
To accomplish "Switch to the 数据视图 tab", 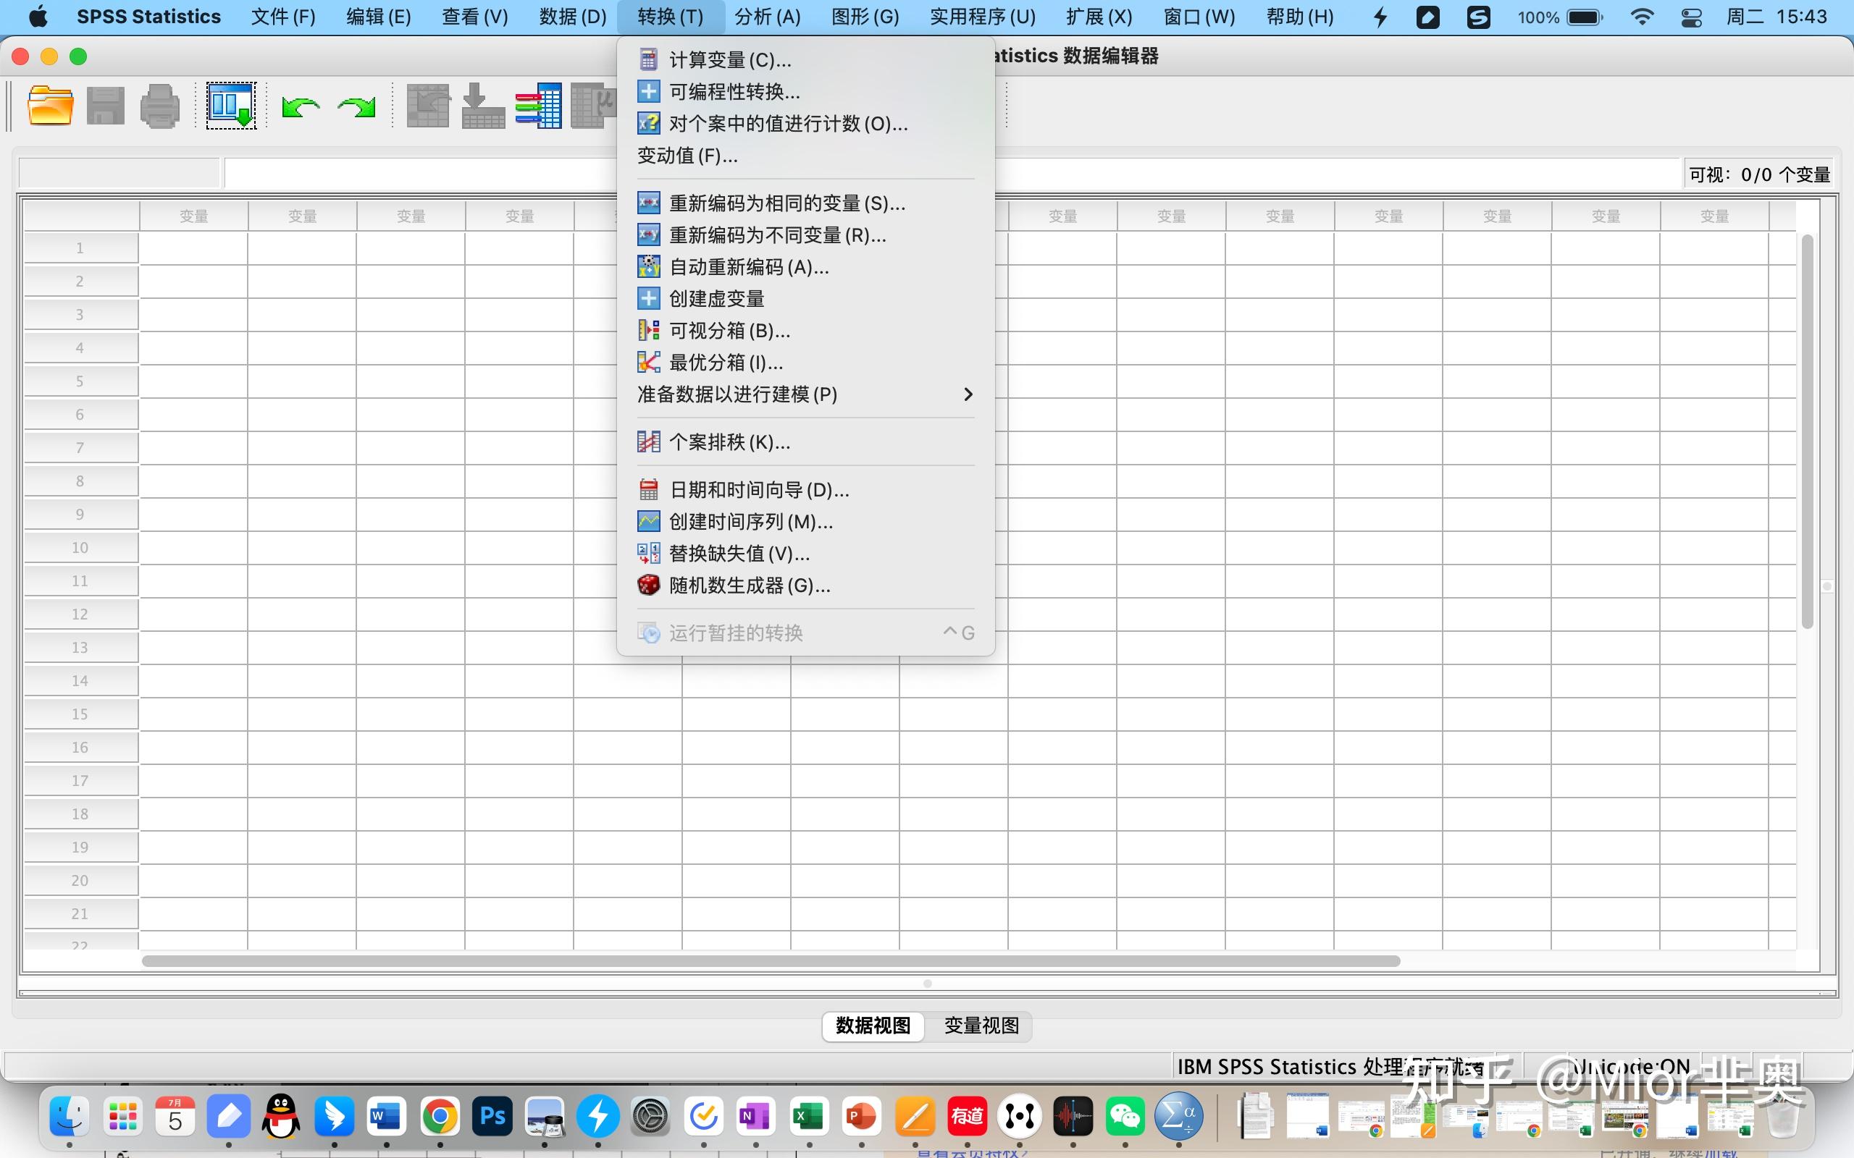I will click(x=873, y=1026).
